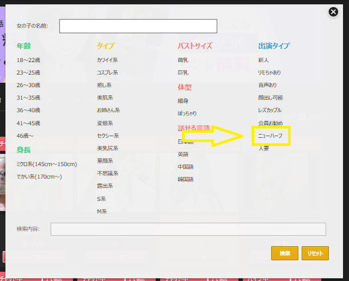
Task: Select 英語 under spoken languages
Action: click(183, 154)
